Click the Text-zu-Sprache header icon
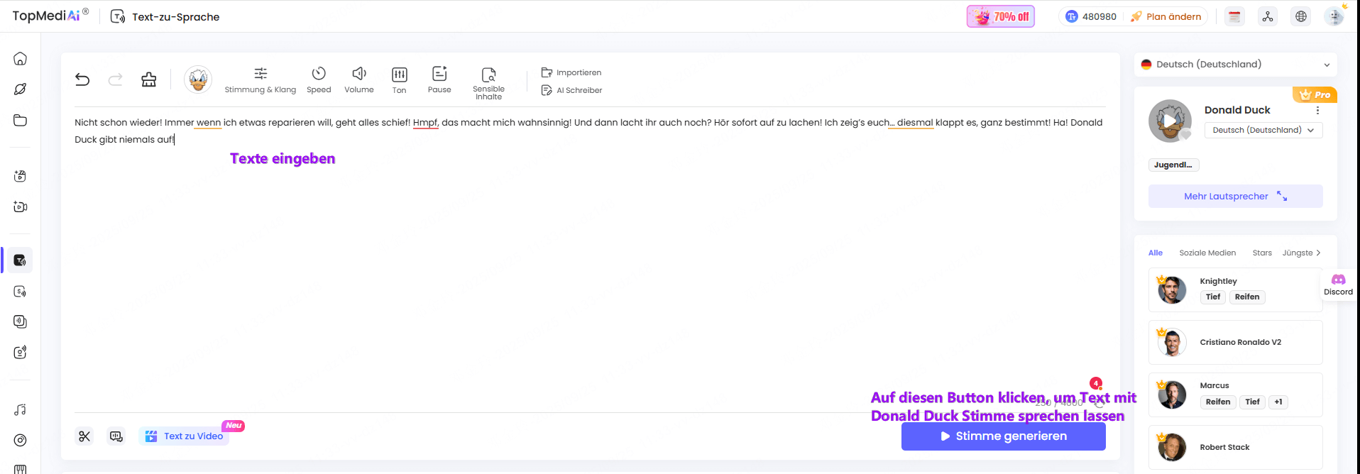The image size is (1360, 474). click(118, 16)
